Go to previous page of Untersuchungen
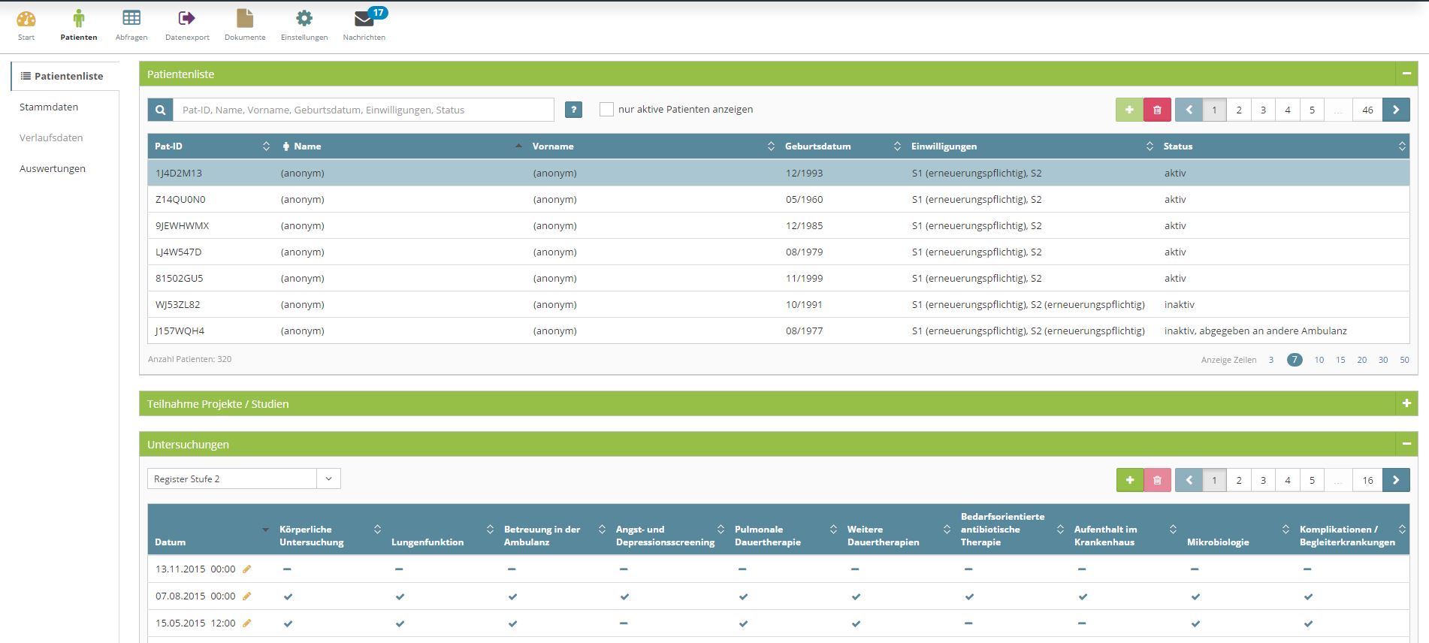This screenshot has width=1429, height=643. [x=1189, y=480]
